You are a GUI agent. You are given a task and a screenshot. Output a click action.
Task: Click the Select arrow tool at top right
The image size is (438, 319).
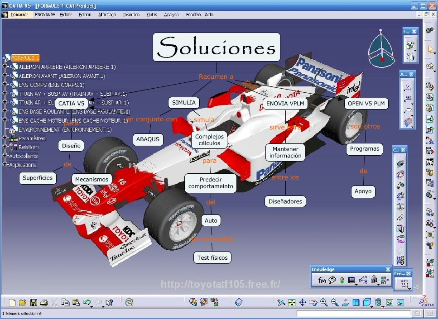[x=431, y=49]
